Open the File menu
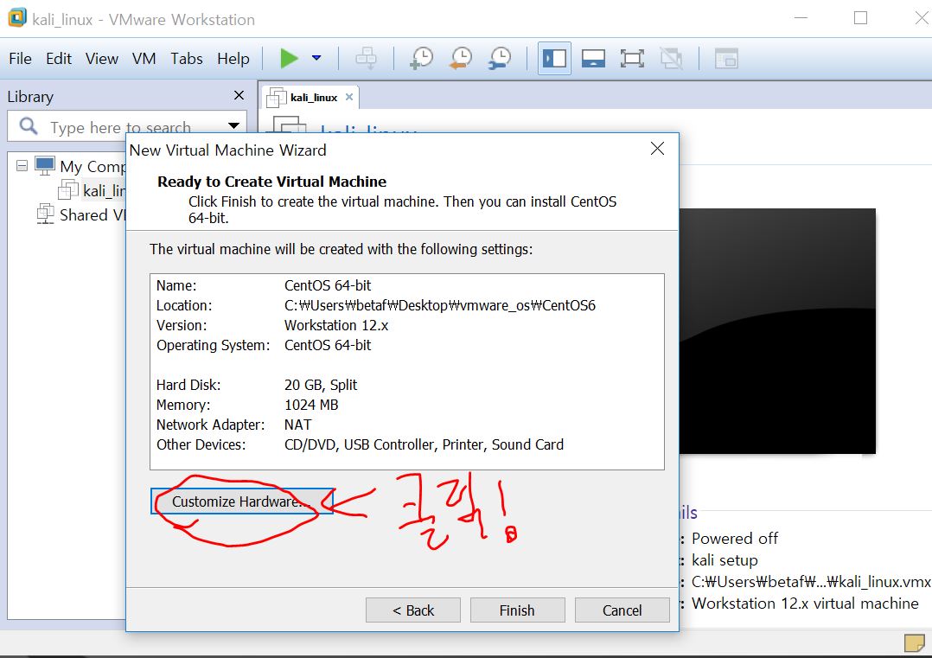 click(20, 59)
